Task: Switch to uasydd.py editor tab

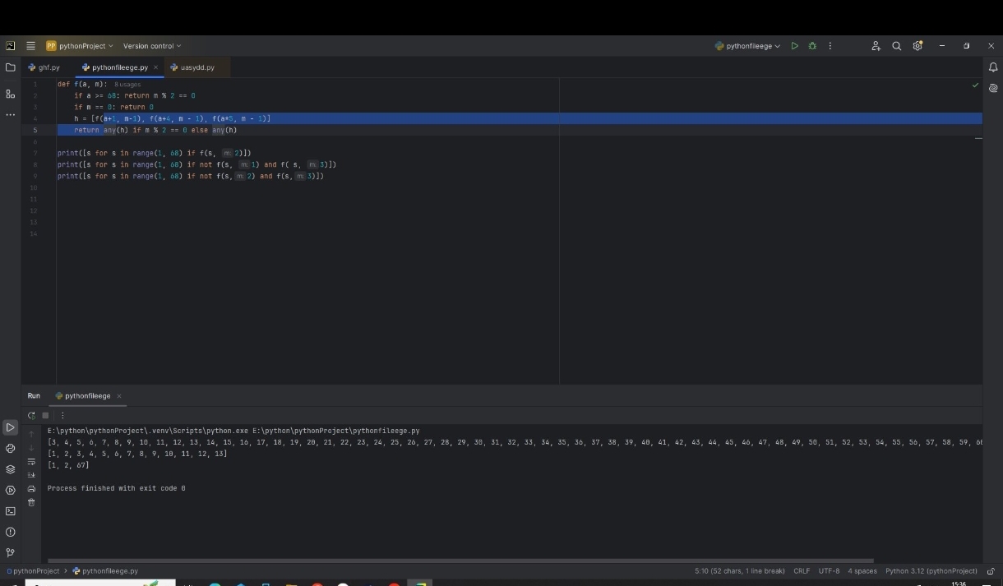Action: tap(192, 67)
